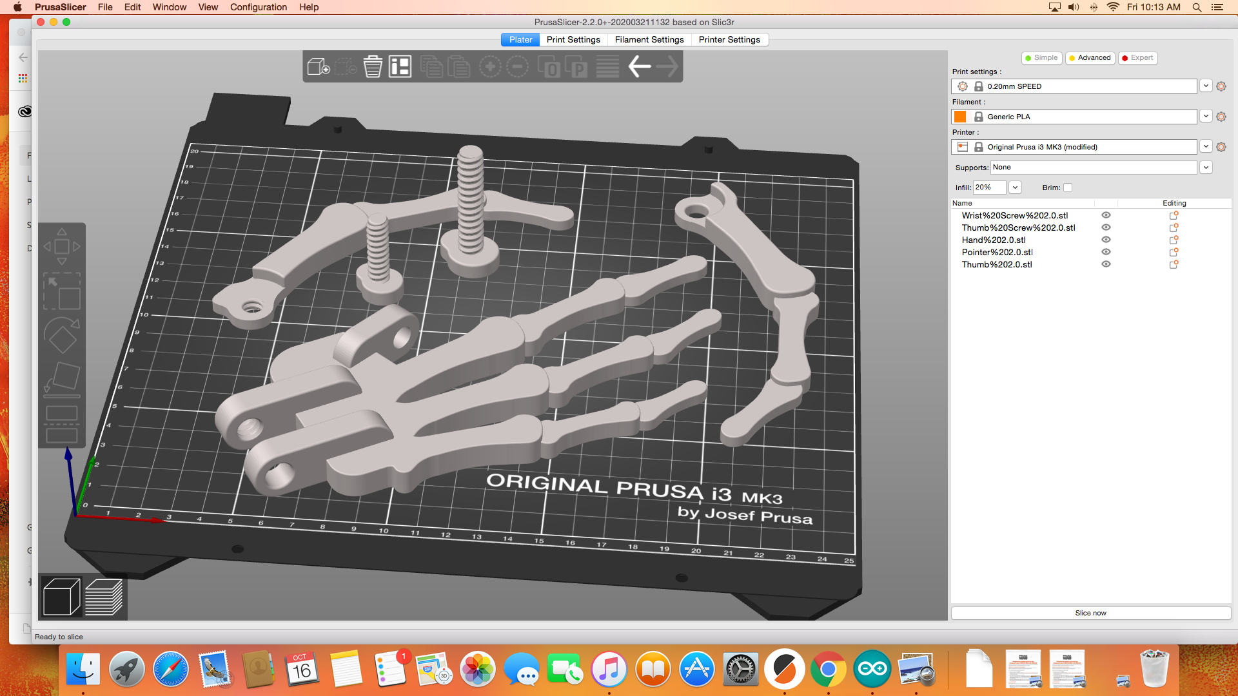Switch to Advanced mode

click(x=1090, y=58)
